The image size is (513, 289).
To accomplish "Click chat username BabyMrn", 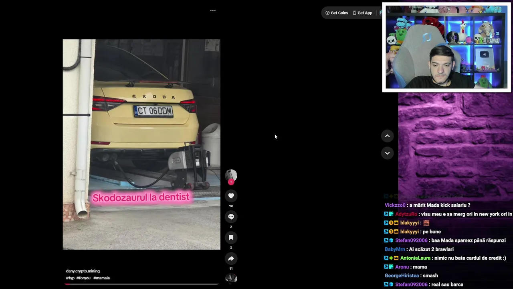I will 394,249.
